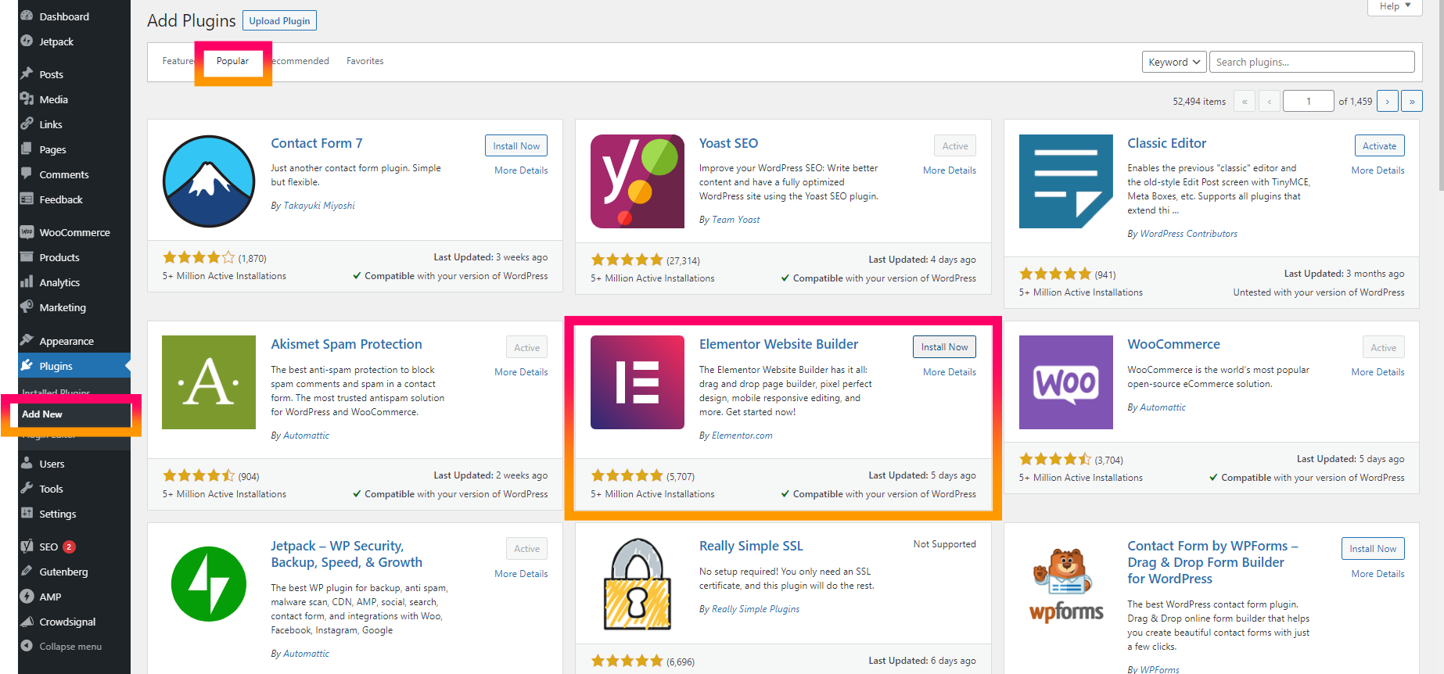Click the current page number field
Viewport: 1444px width, 674px height.
coord(1309,101)
